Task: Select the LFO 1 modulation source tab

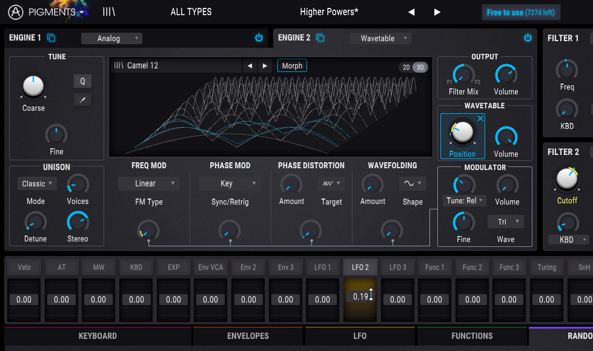Action: pyautogui.click(x=323, y=267)
